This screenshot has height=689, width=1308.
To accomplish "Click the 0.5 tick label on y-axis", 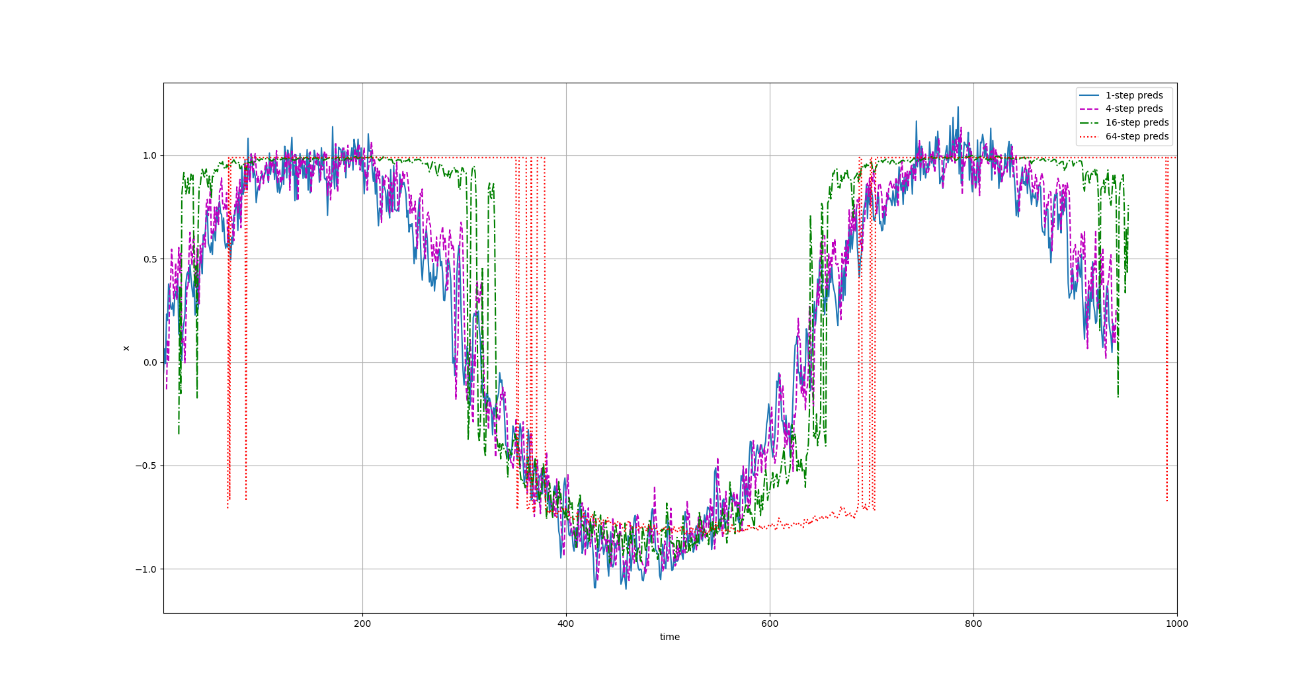I will (x=149, y=259).
